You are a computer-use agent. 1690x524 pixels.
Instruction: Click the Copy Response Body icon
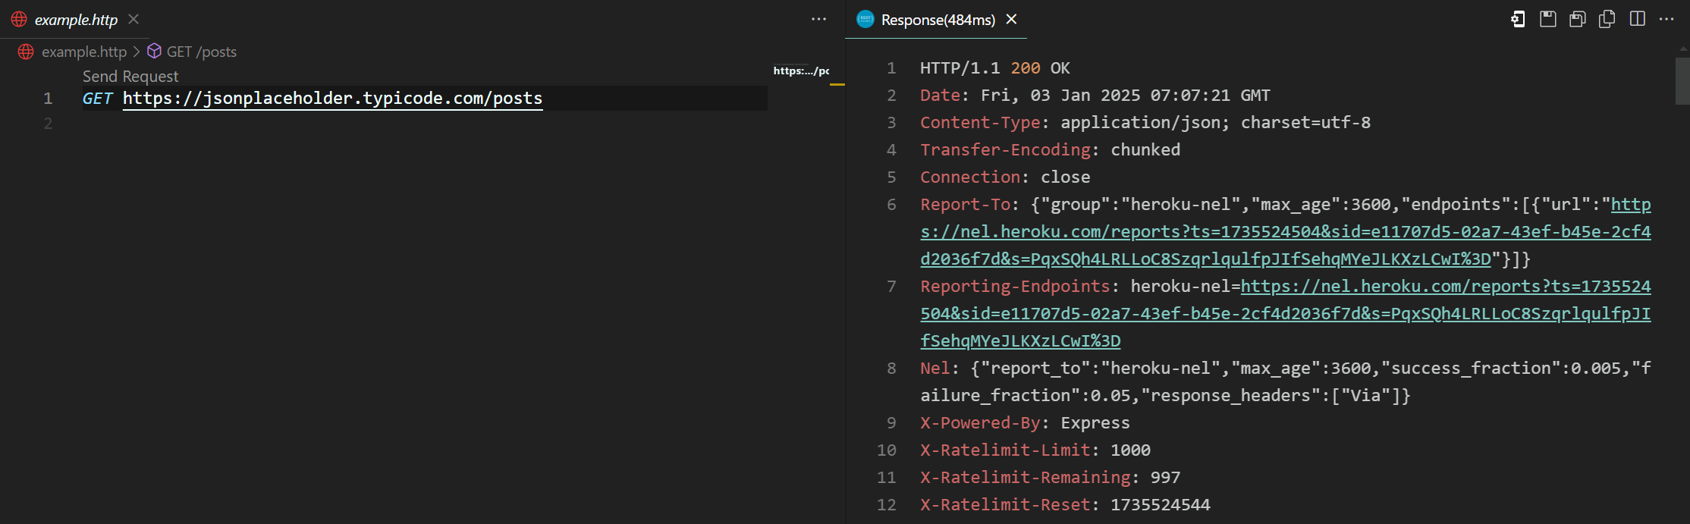point(1607,19)
